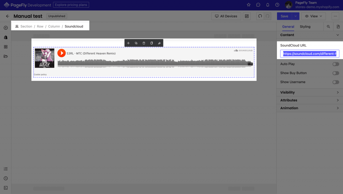This screenshot has height=194, width=343.
Task: Open the terminal console icon in sidebar
Action: coord(6,188)
